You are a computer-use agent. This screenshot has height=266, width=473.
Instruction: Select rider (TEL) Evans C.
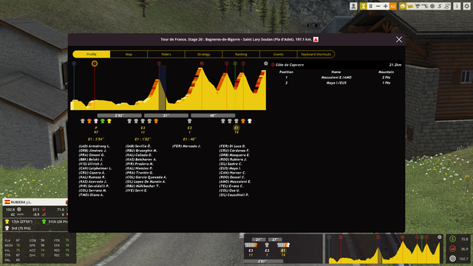[231, 186]
